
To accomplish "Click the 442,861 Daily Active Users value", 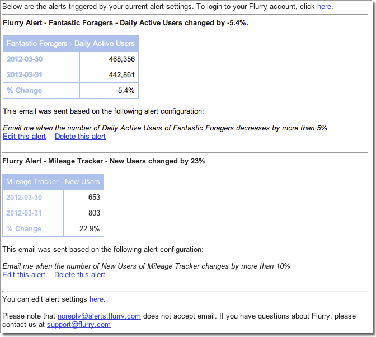I will point(122,75).
